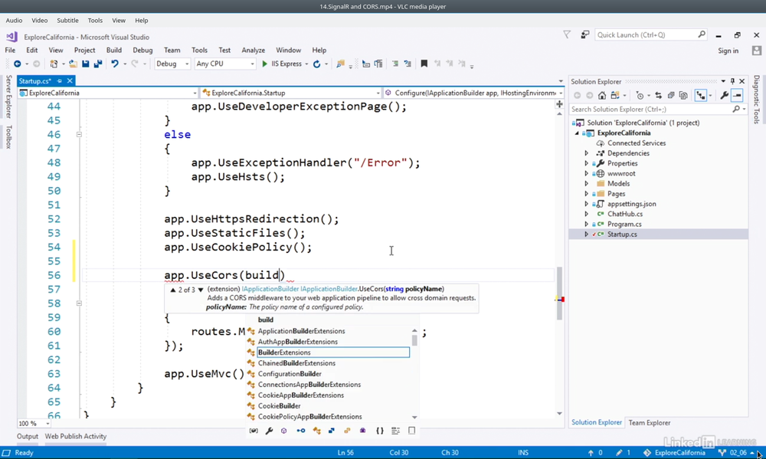This screenshot has width=766, height=459.
Task: Filter IntelliSense by classes icon
Action: coord(316,431)
